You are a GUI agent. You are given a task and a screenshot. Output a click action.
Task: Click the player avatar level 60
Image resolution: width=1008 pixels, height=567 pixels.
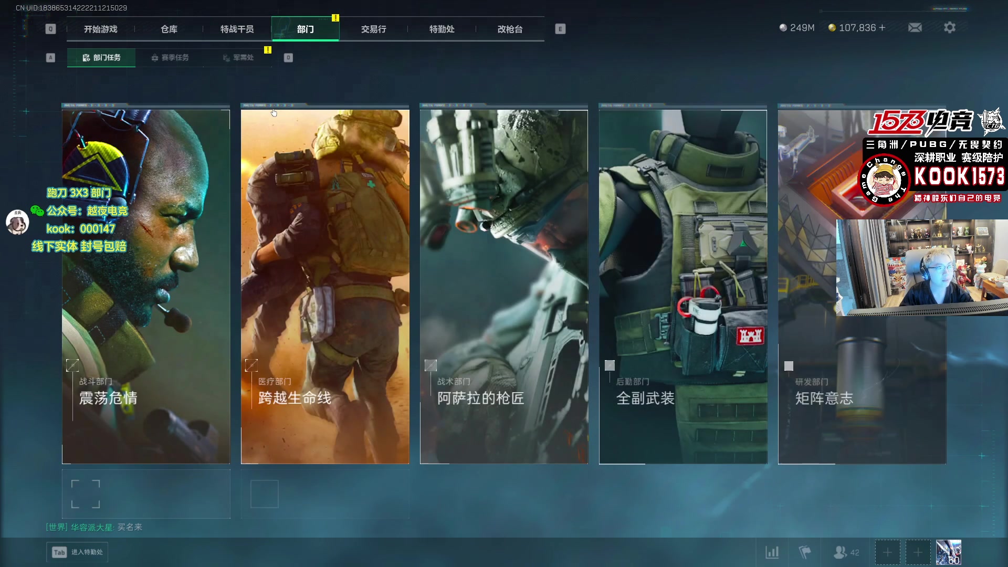tap(948, 552)
